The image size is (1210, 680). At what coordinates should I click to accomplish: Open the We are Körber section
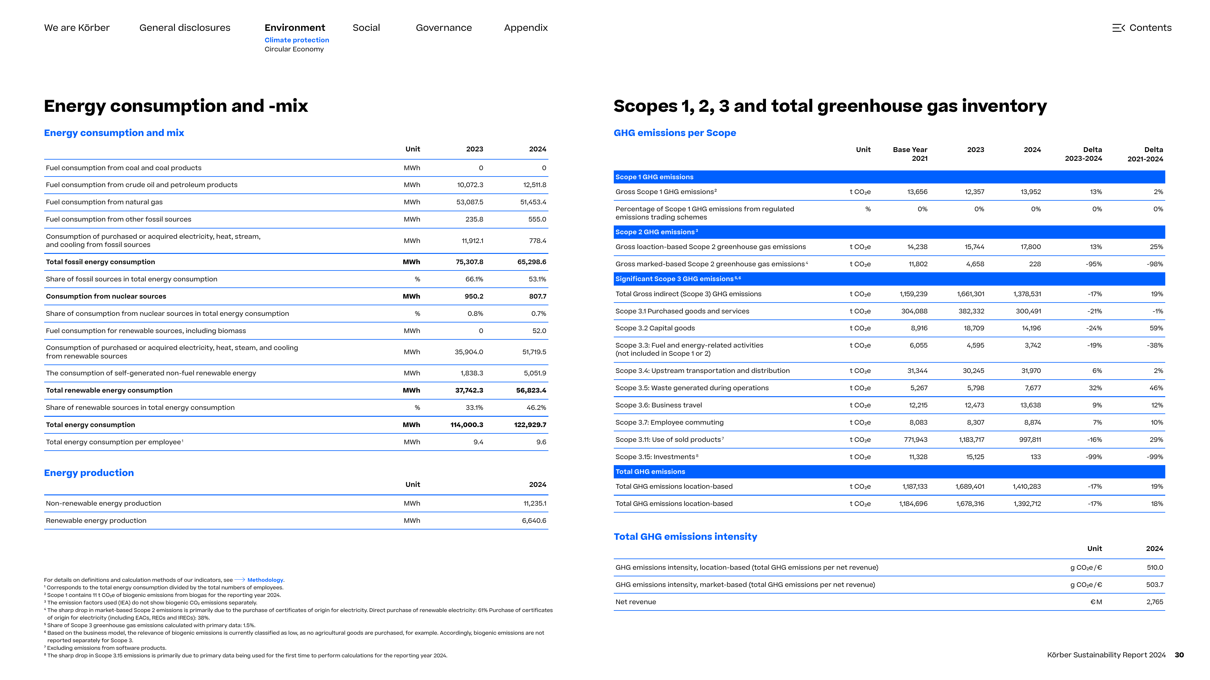coord(77,28)
